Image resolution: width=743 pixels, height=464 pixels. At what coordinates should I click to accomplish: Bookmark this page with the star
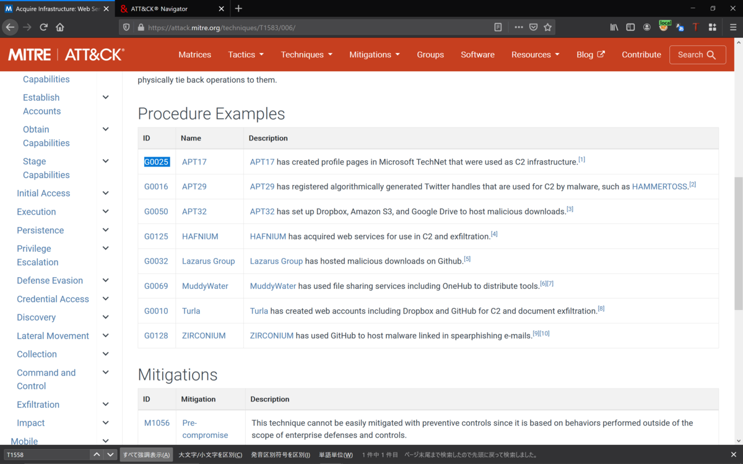547,27
